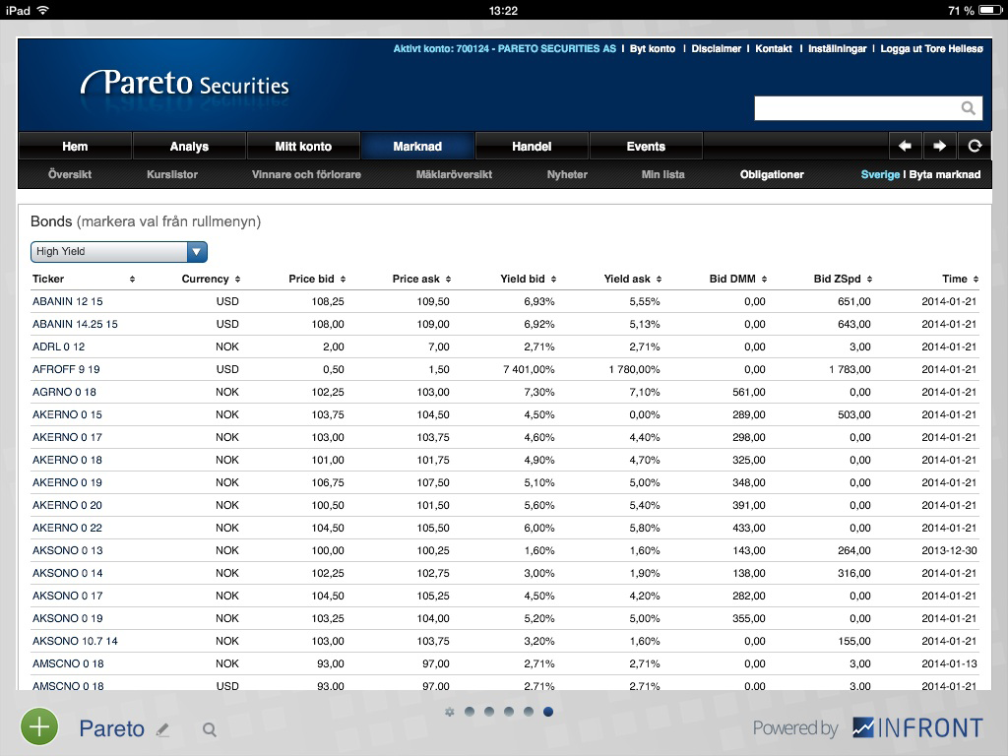Image resolution: width=1008 pixels, height=756 pixels.
Task: Open ticker ADRL 0 12
Action: 58,346
